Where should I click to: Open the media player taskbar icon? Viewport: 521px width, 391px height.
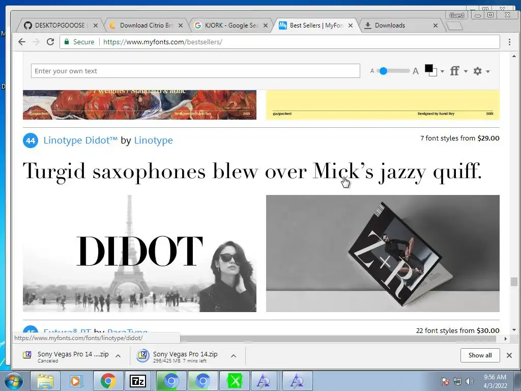[76, 381]
